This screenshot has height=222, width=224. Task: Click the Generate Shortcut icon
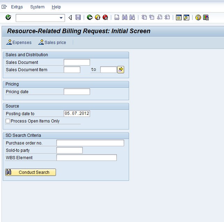(186, 17)
